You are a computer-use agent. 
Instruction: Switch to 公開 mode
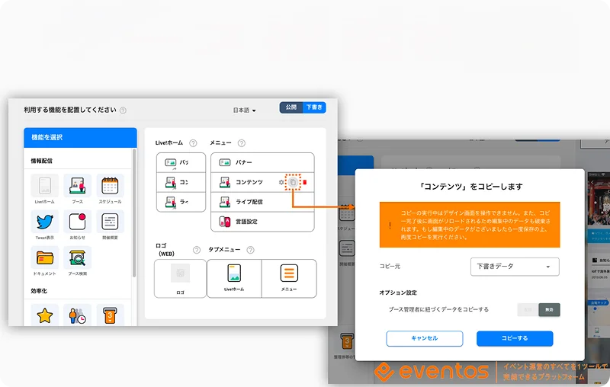click(291, 108)
